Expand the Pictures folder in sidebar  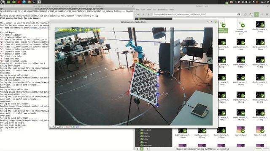point(139,136)
